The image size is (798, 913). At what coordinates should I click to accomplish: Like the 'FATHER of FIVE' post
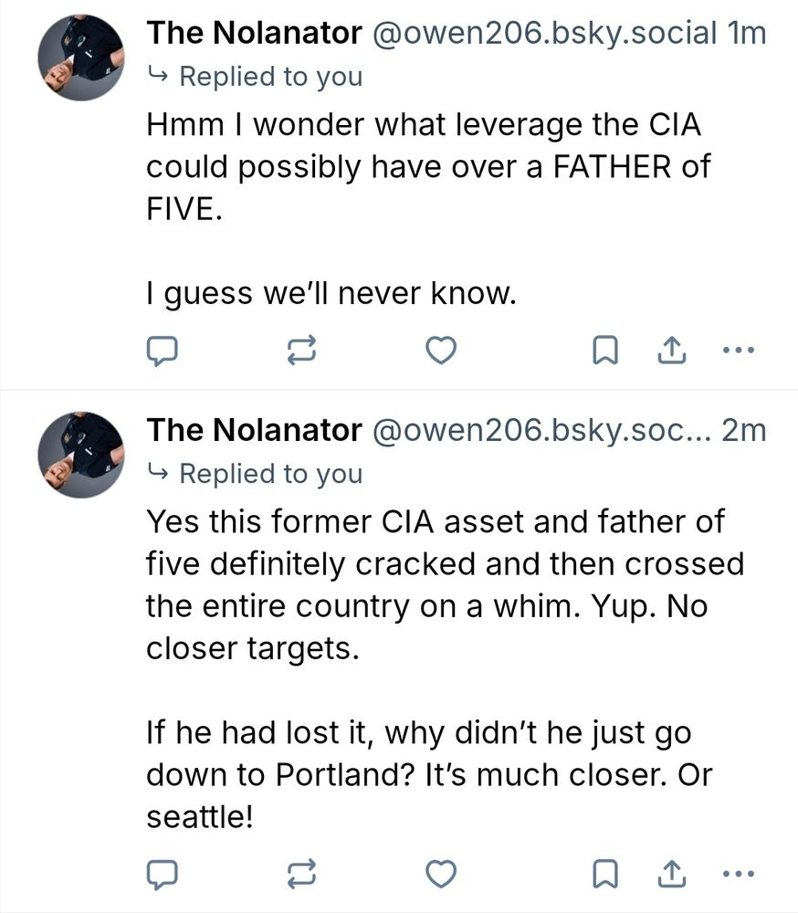(442, 350)
